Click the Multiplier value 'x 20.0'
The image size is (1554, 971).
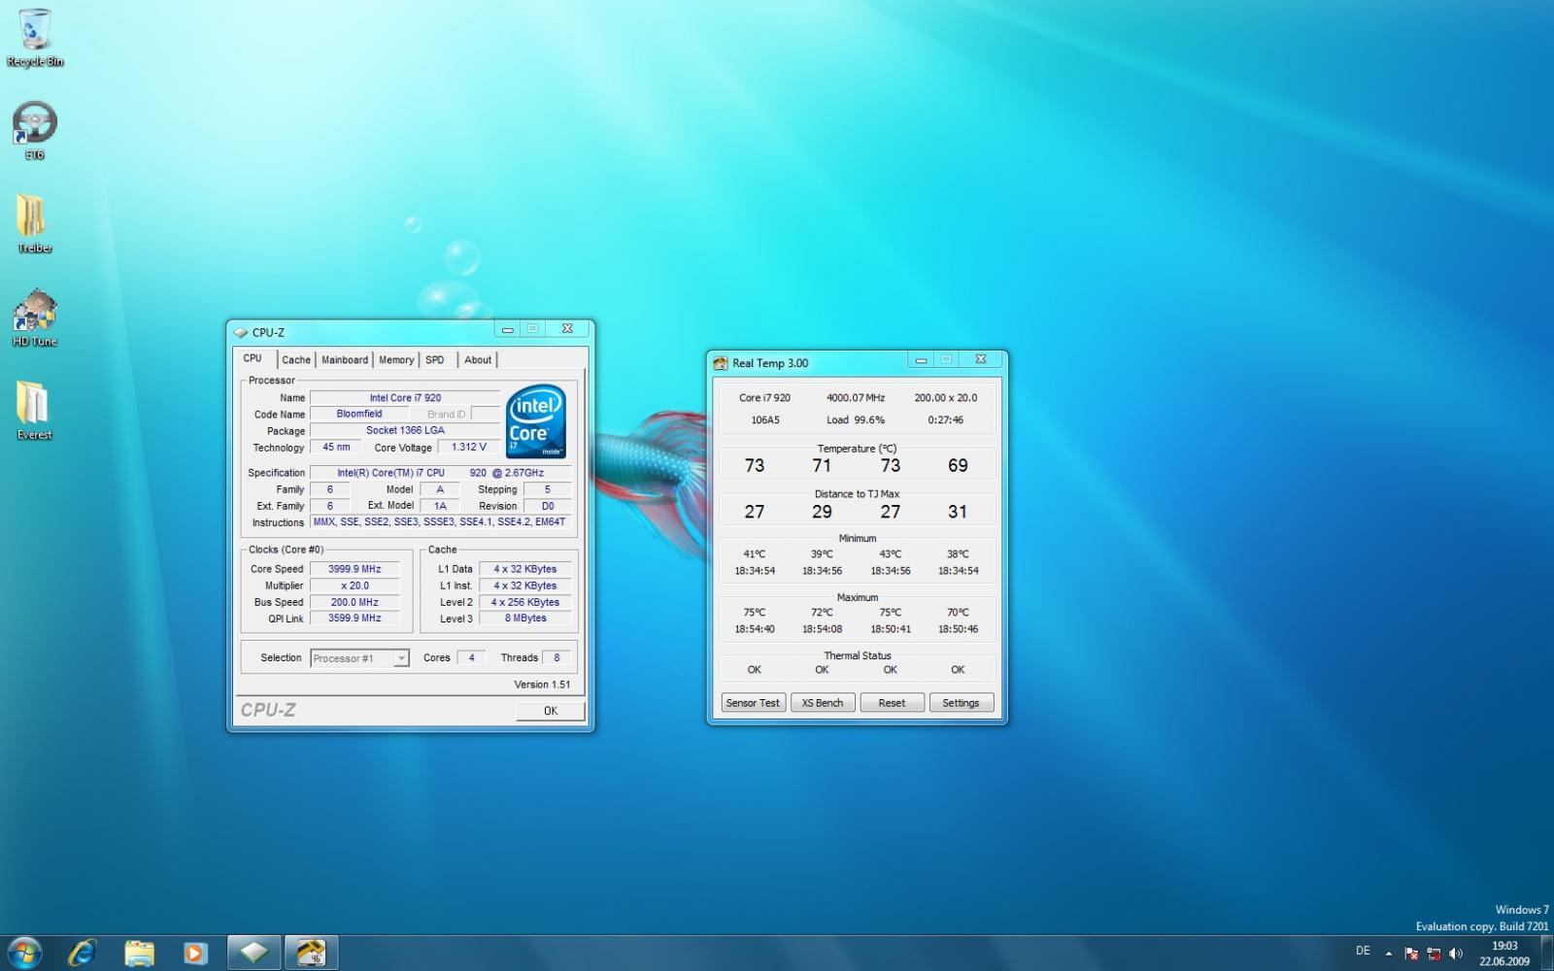tap(355, 586)
